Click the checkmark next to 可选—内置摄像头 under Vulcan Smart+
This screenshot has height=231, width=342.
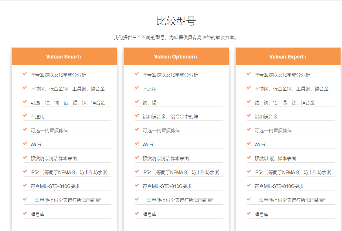click(24, 130)
